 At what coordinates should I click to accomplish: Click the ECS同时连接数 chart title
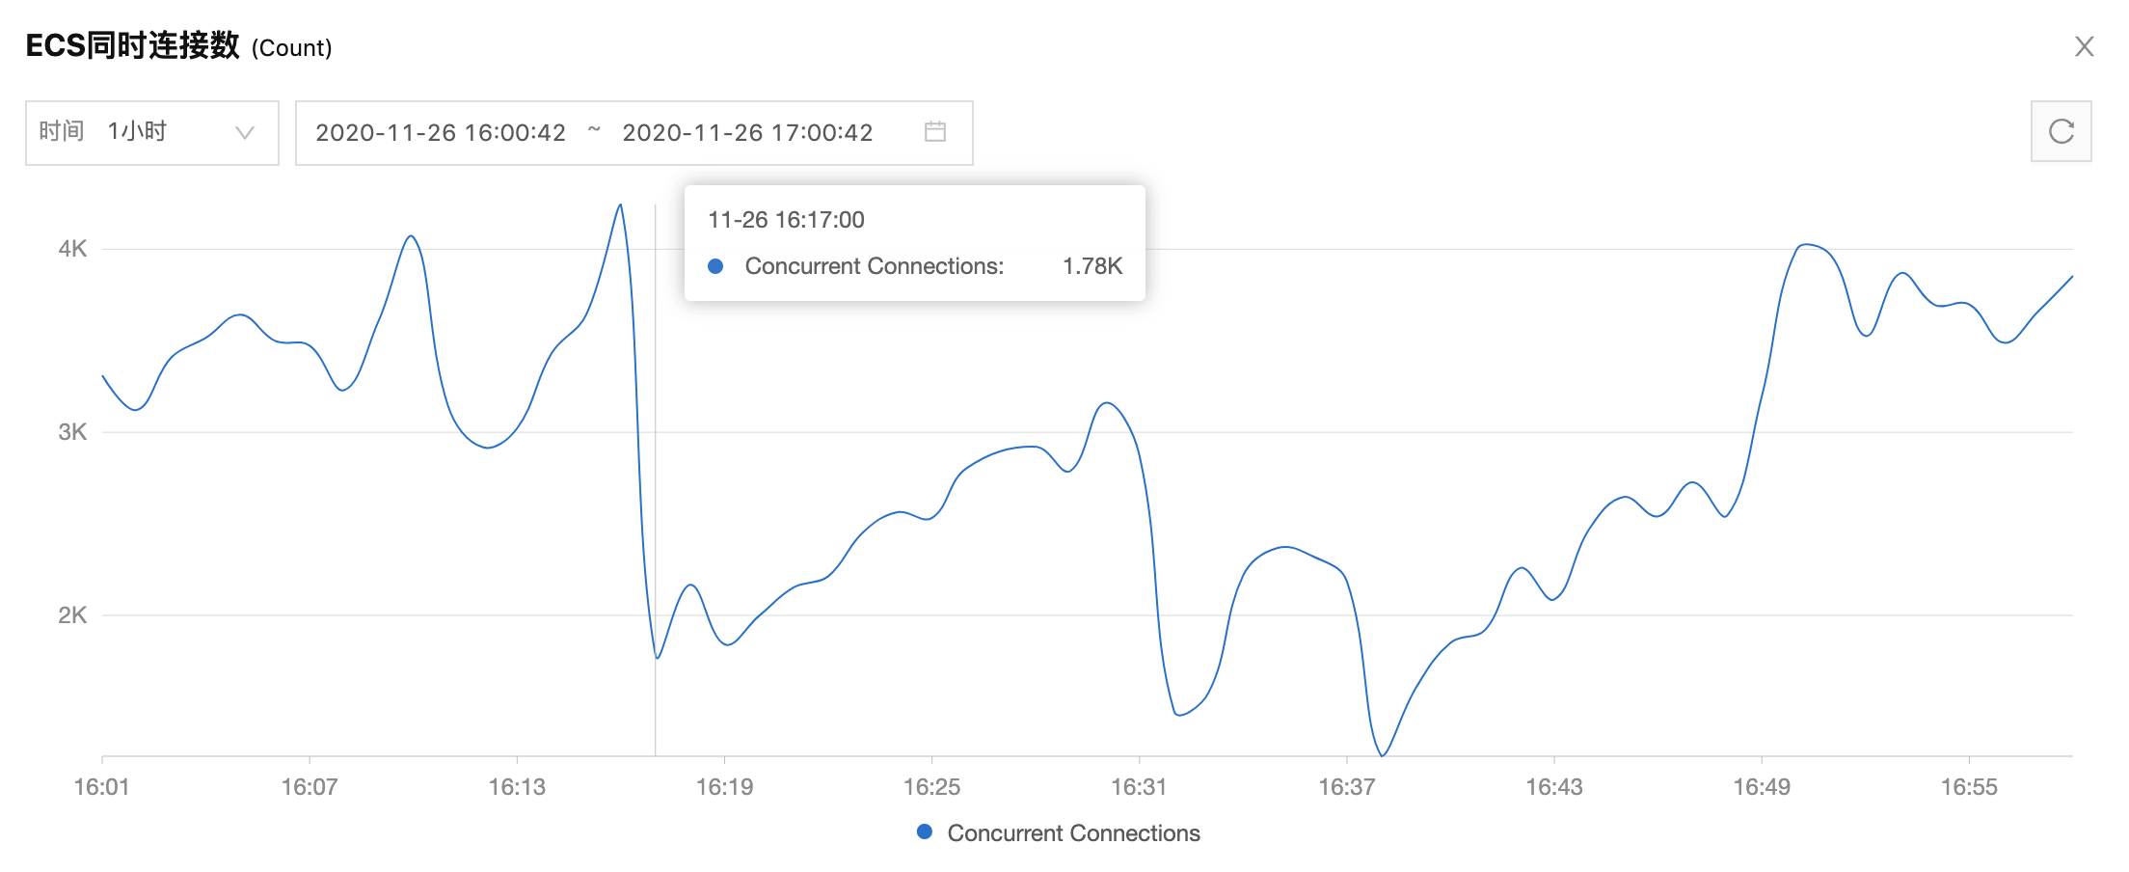132,45
